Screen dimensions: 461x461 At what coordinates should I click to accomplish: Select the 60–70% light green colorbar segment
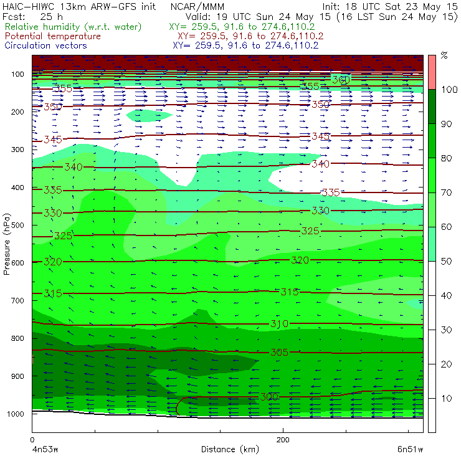pyautogui.click(x=432, y=209)
